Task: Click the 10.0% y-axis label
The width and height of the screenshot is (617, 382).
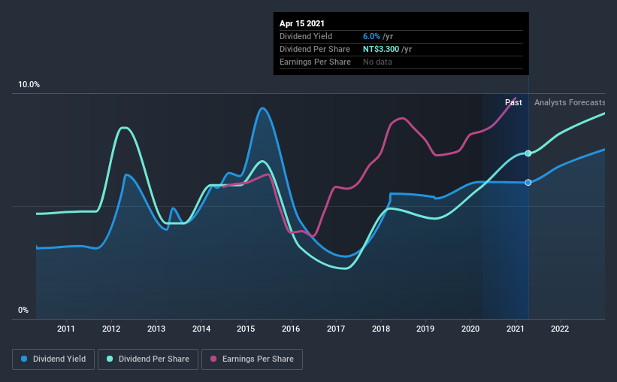Action: (29, 85)
